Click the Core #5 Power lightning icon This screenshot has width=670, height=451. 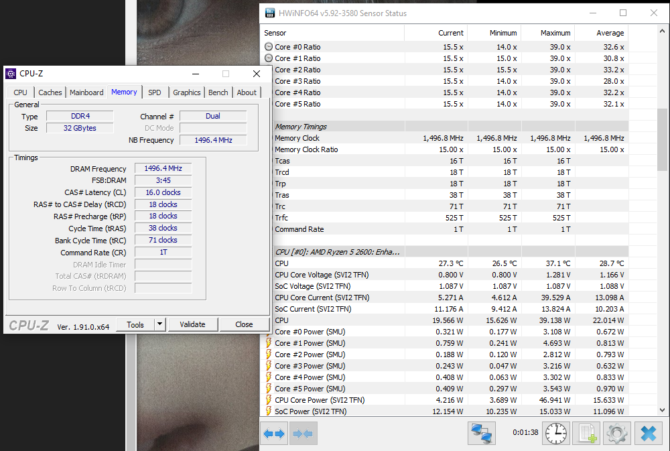click(269, 389)
